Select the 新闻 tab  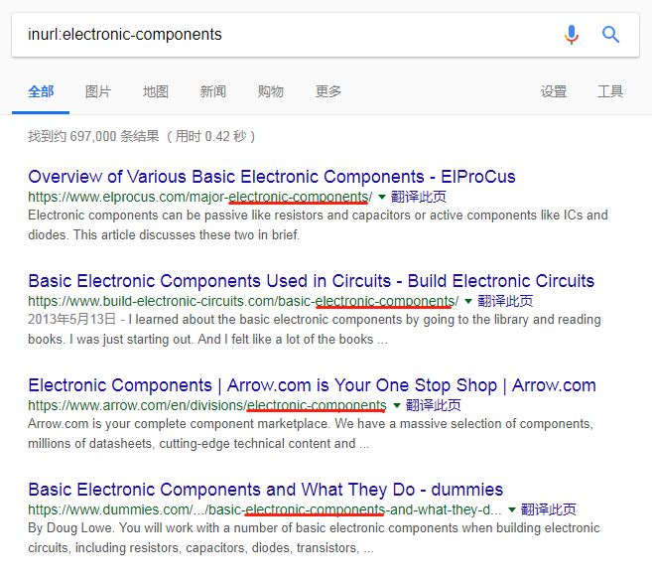pyautogui.click(x=213, y=91)
